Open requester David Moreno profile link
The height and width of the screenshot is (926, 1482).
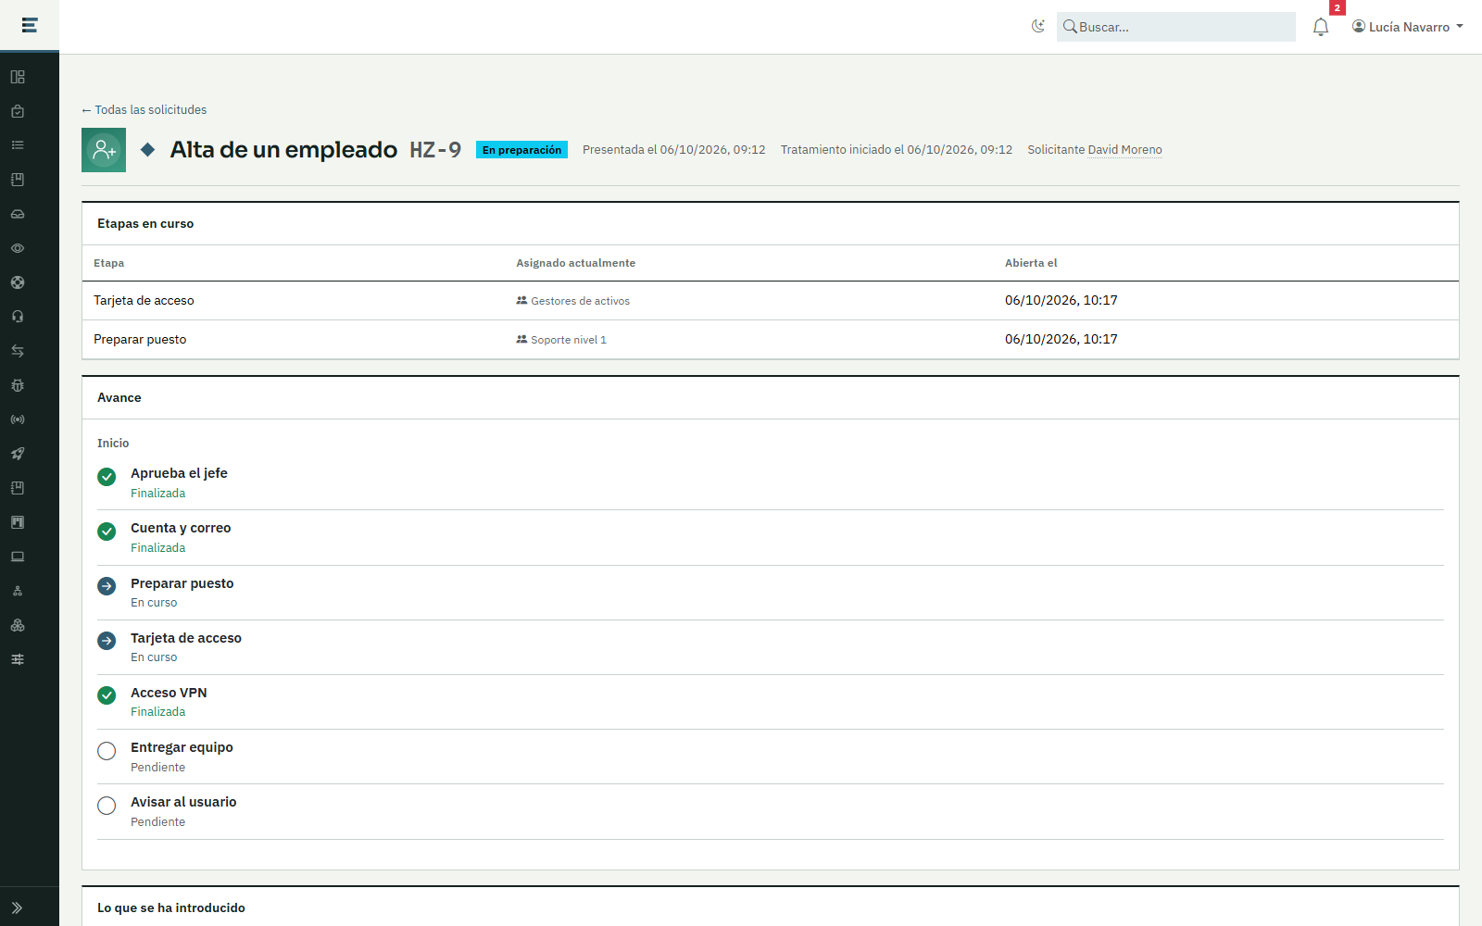[1124, 150]
